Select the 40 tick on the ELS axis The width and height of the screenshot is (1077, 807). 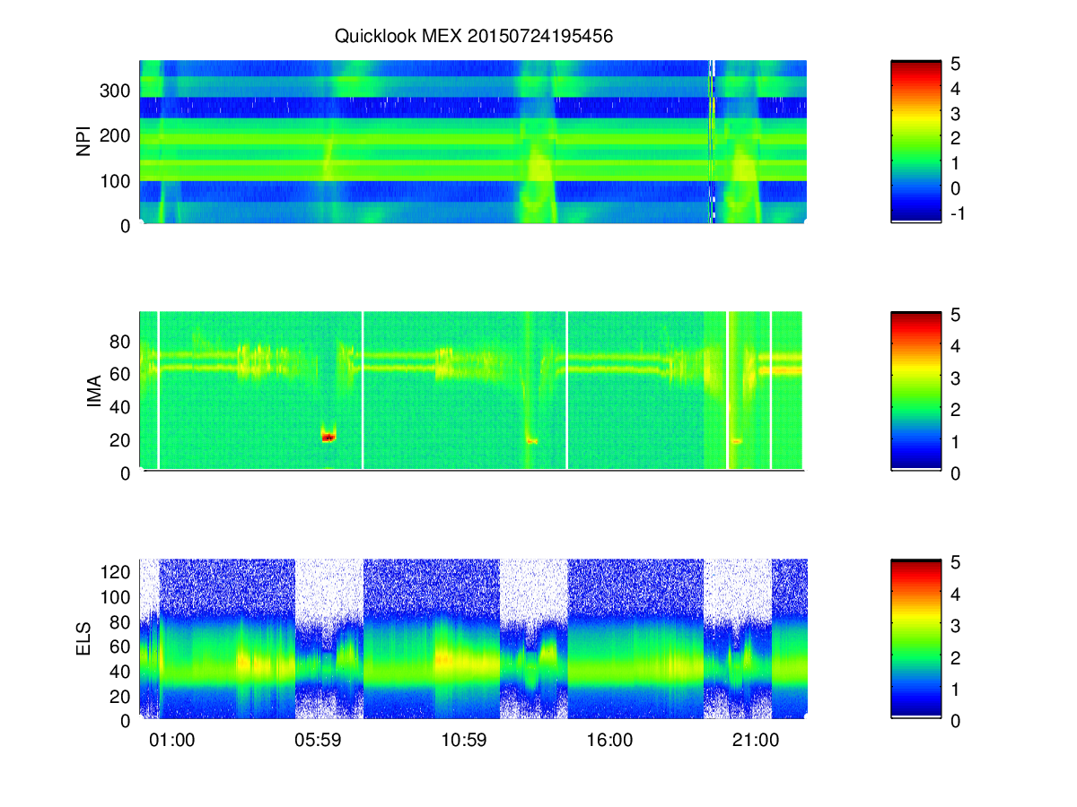coord(122,670)
